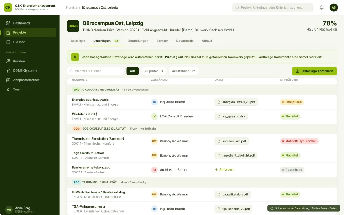Click the Glossar book icon
344x215 pixels.
pyautogui.click(x=8, y=42)
